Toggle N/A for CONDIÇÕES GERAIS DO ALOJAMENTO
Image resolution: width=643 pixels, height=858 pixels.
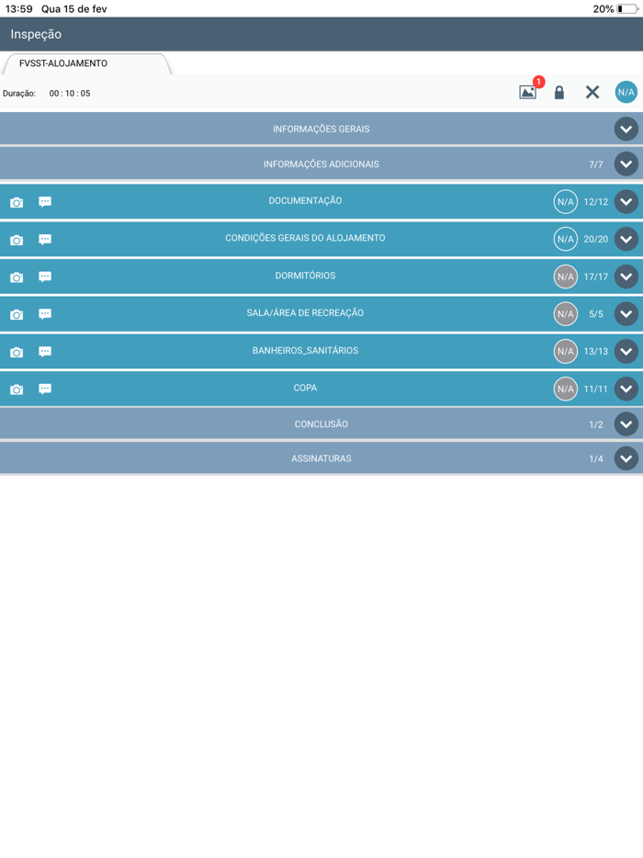coord(565,239)
